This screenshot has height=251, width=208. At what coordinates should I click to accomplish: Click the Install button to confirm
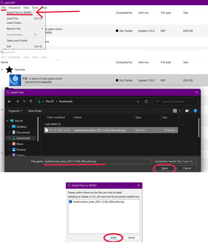click(113, 238)
